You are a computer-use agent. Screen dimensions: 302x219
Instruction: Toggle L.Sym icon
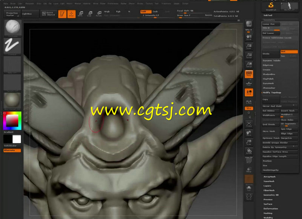point(249,102)
